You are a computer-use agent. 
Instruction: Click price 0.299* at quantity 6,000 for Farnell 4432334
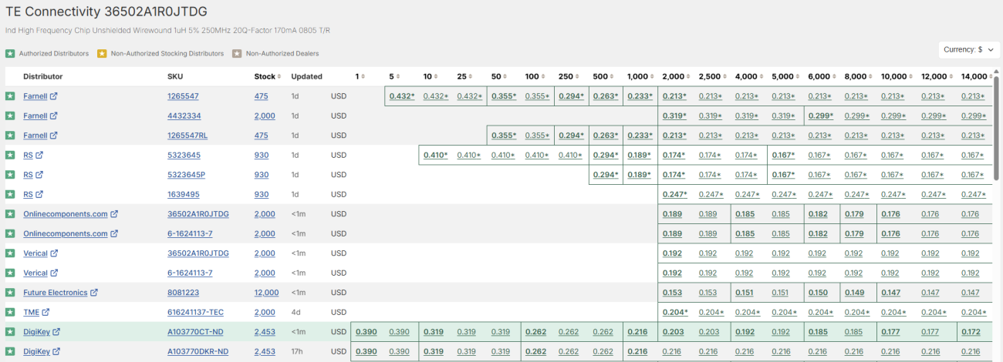point(822,116)
